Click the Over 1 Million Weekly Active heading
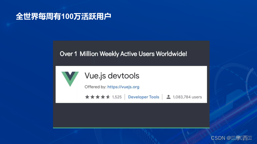257x144 pixels. 123,54
